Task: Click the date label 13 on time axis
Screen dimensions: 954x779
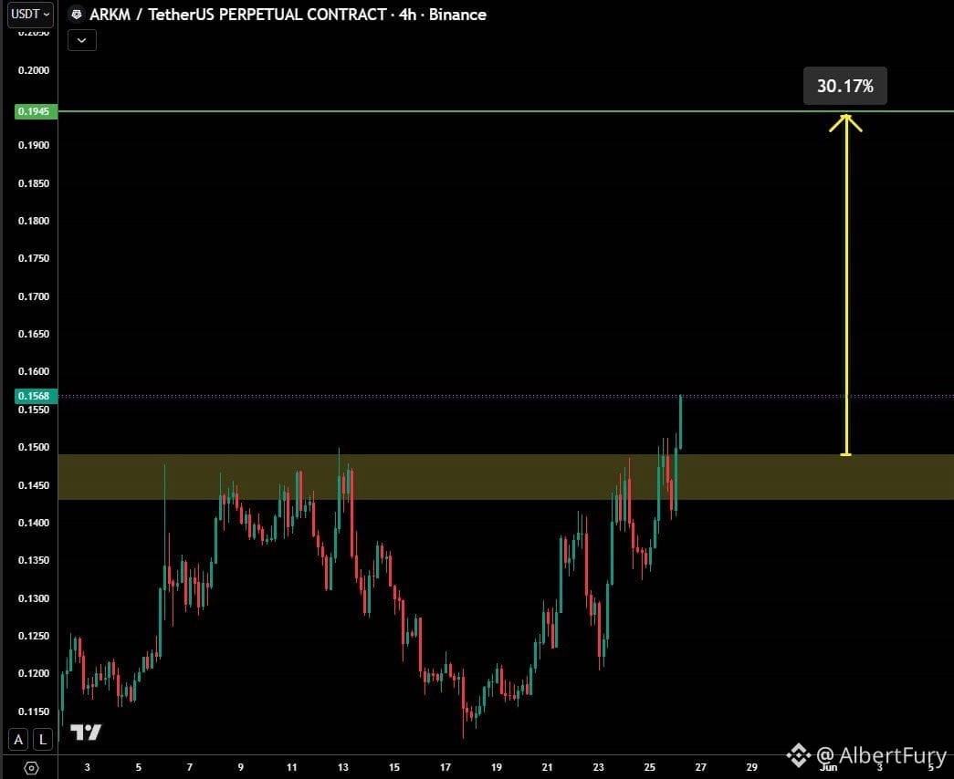Action: [x=343, y=767]
